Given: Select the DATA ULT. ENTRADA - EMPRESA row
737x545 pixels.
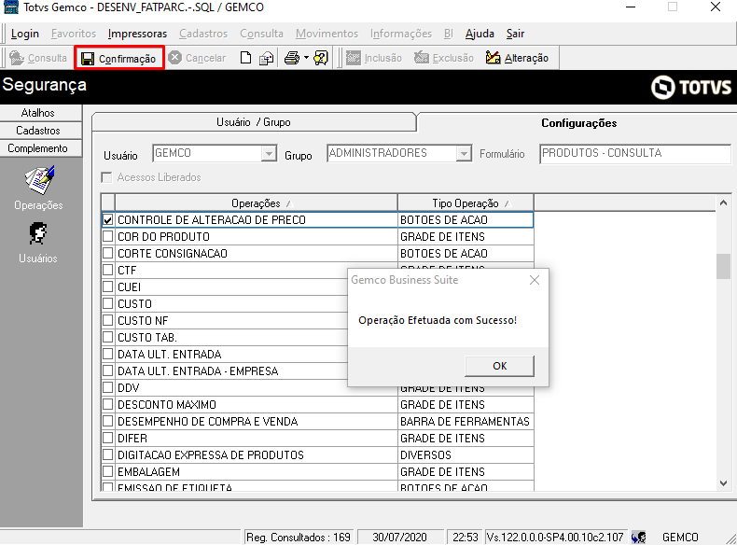Looking at the screenshot, I should tap(225, 371).
